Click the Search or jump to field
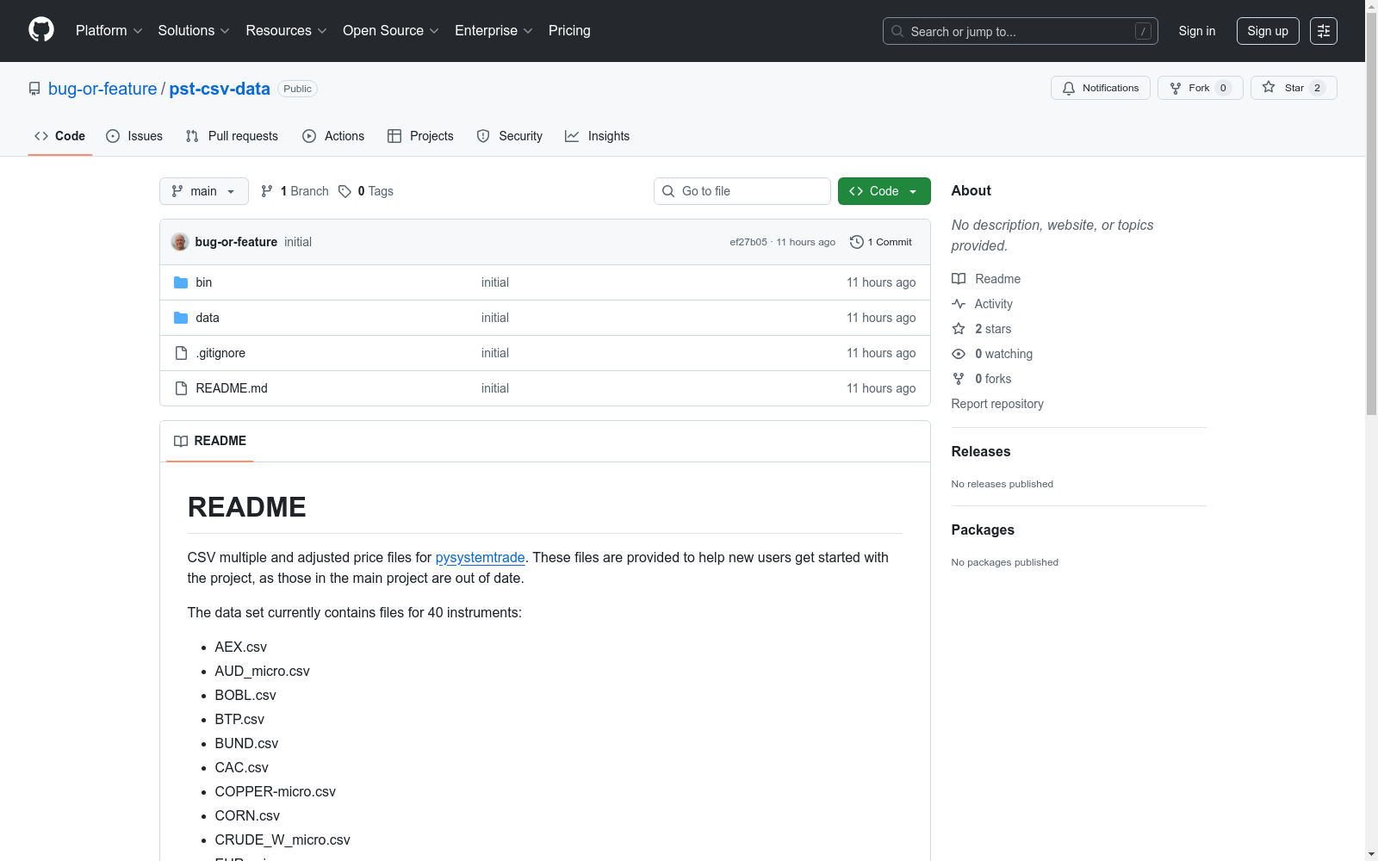The width and height of the screenshot is (1378, 861). [1021, 31]
